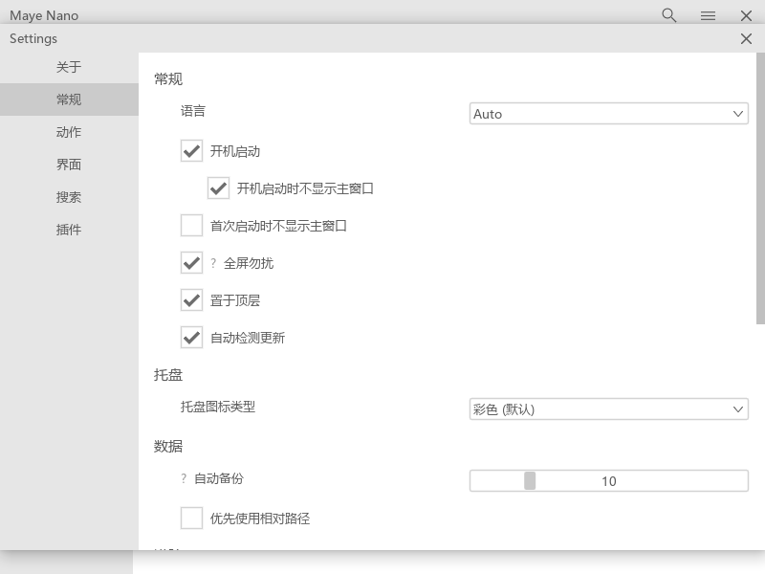Open the 托盘图标类型 dropdown
The width and height of the screenshot is (765, 574).
click(x=608, y=408)
